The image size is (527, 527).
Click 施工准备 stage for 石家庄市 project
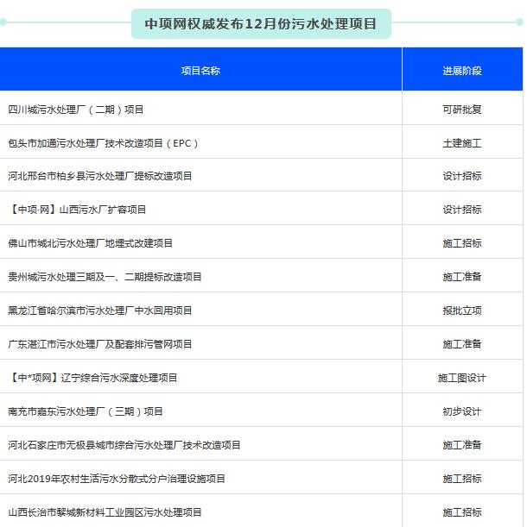pos(462,445)
